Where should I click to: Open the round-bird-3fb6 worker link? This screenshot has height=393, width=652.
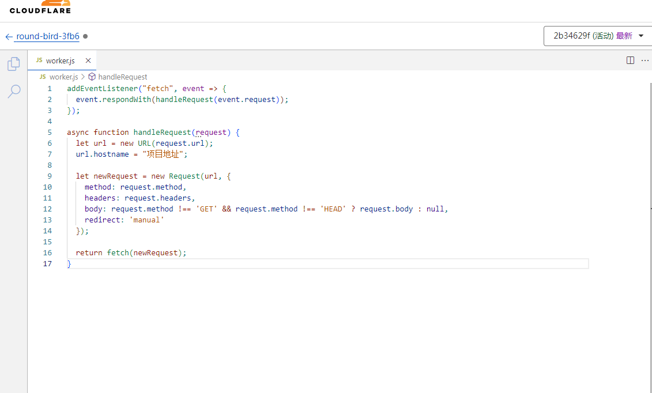(x=48, y=36)
